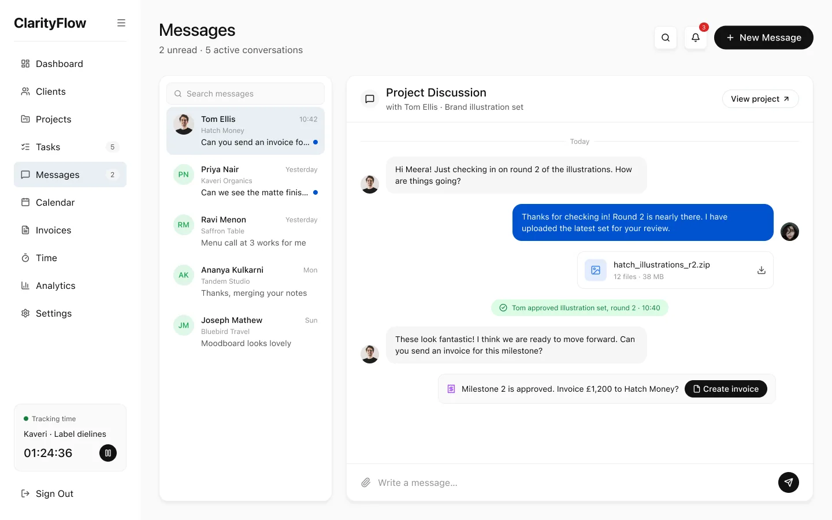Open the search icon in the header

(666, 38)
